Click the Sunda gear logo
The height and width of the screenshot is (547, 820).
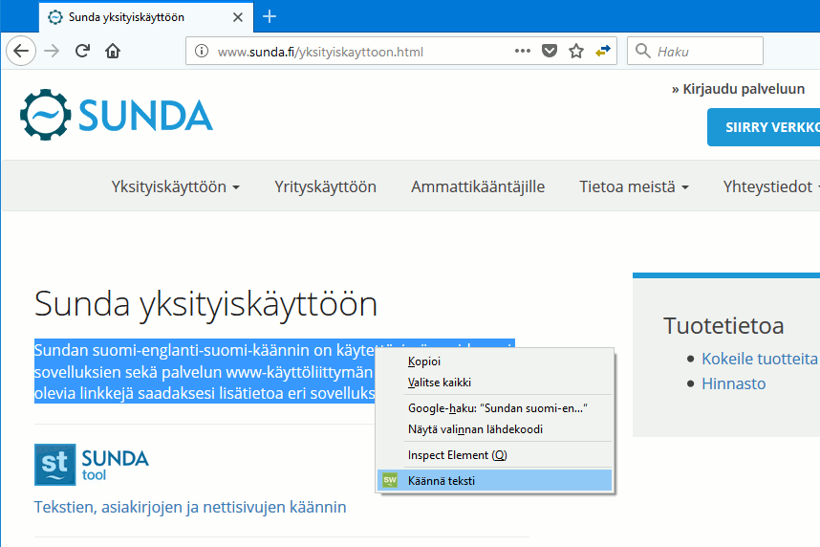46,115
